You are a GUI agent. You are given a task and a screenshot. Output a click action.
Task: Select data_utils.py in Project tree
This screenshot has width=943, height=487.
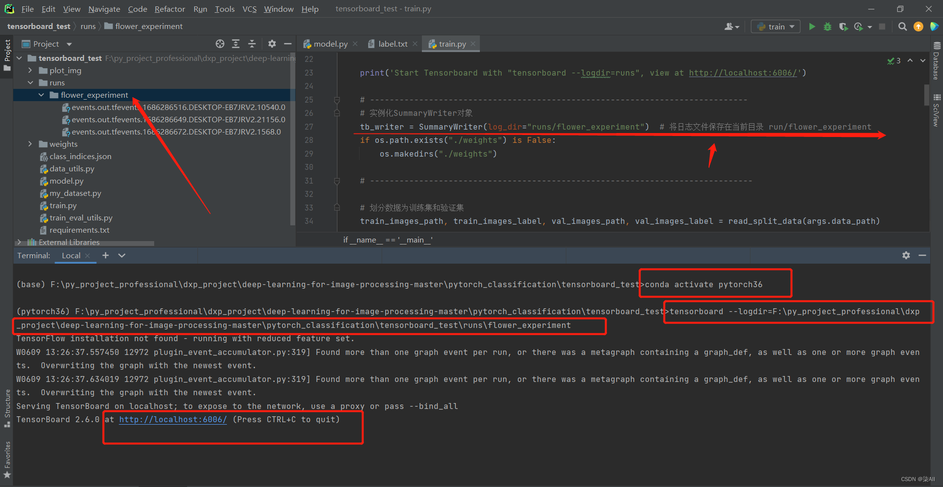pos(72,168)
